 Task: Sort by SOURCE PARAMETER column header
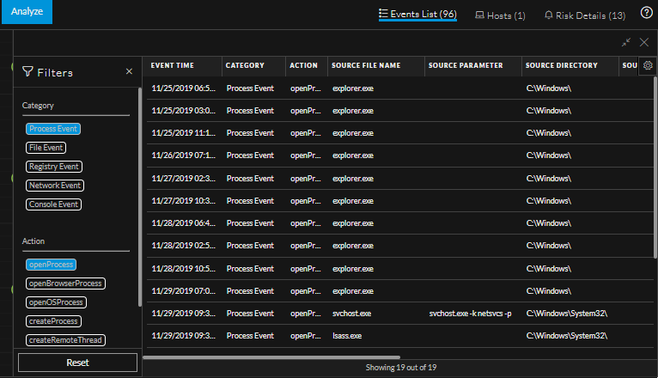click(466, 65)
